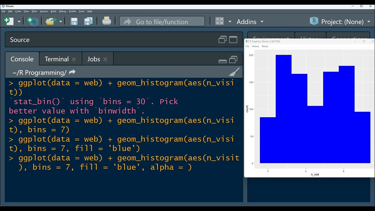This screenshot has width=375, height=211.
Task: Click the R project cube icon
Action: (x=314, y=21)
